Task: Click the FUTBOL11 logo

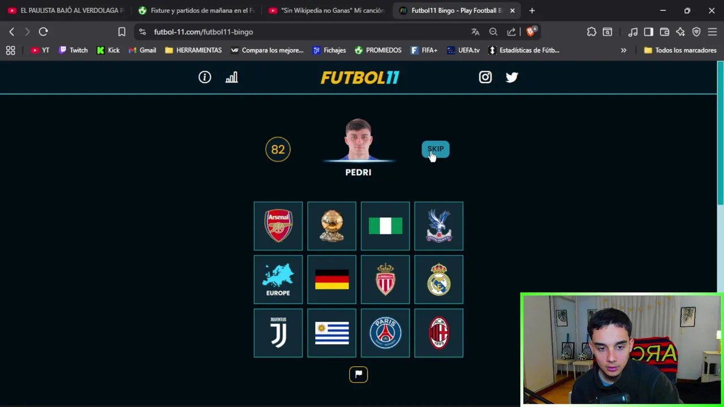Action: tap(360, 77)
